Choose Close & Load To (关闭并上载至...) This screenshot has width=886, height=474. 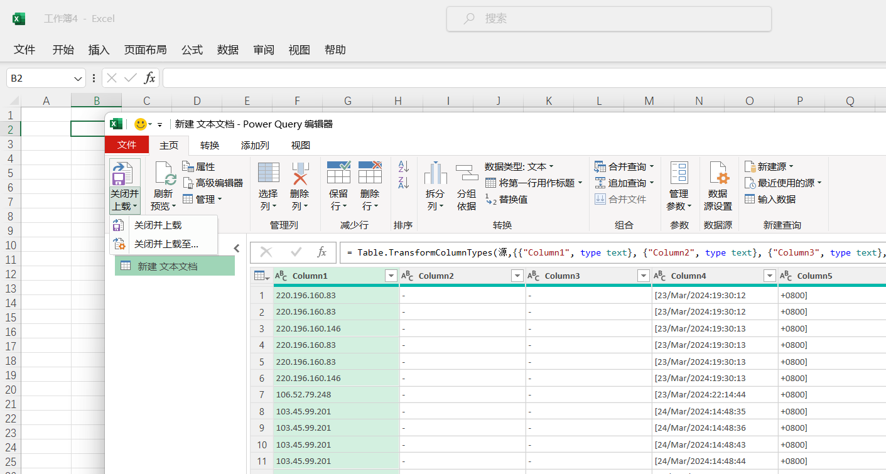[x=166, y=244]
